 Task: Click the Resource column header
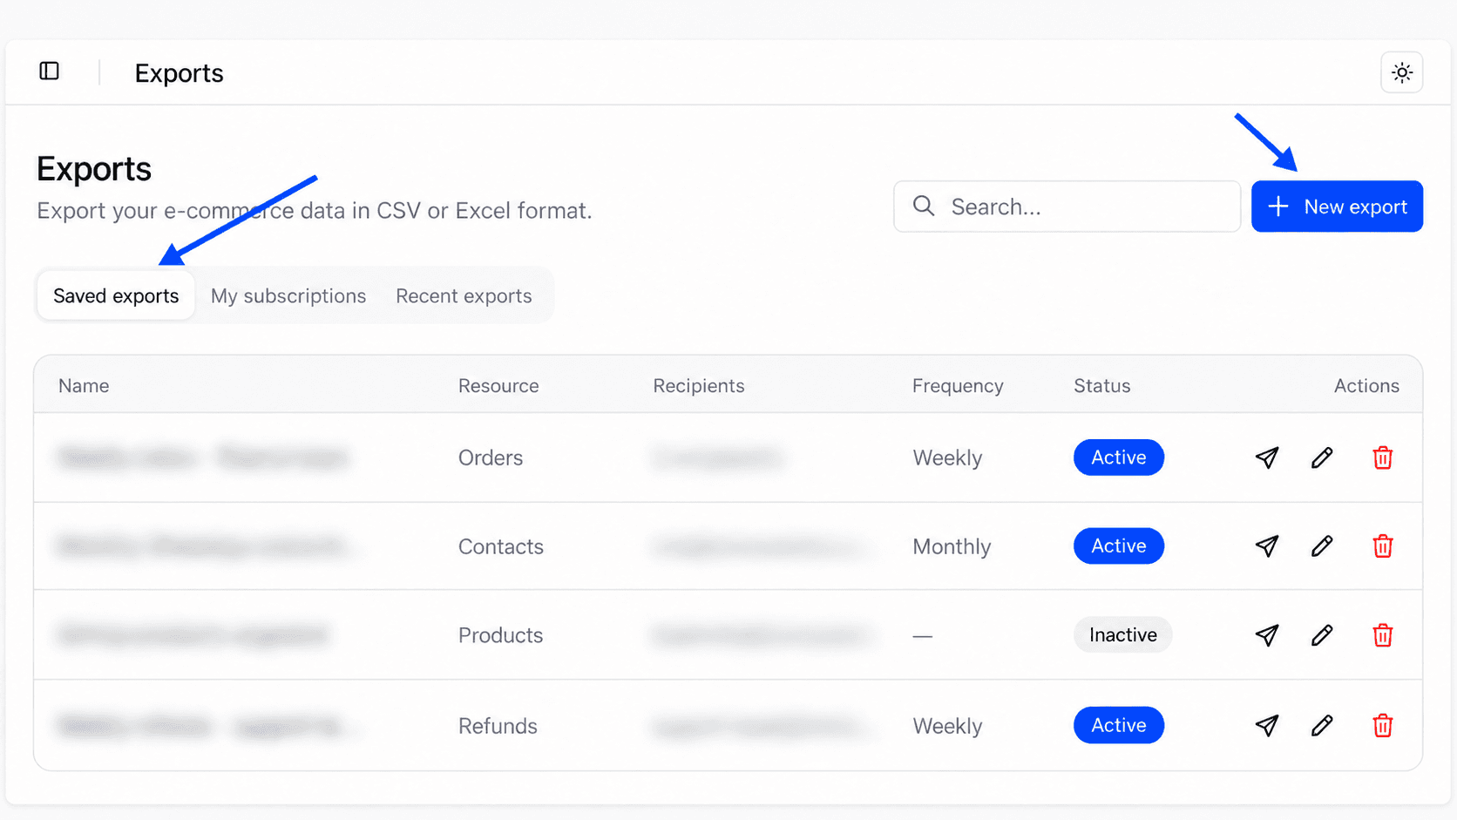tap(498, 386)
